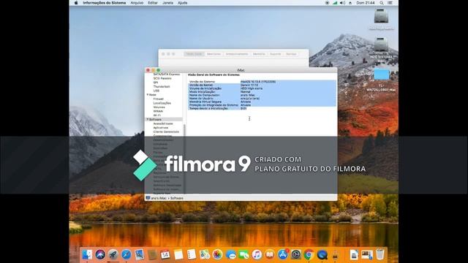Launch Siri from the Dock
Screen dimensions: 468x263
click(x=100, y=254)
